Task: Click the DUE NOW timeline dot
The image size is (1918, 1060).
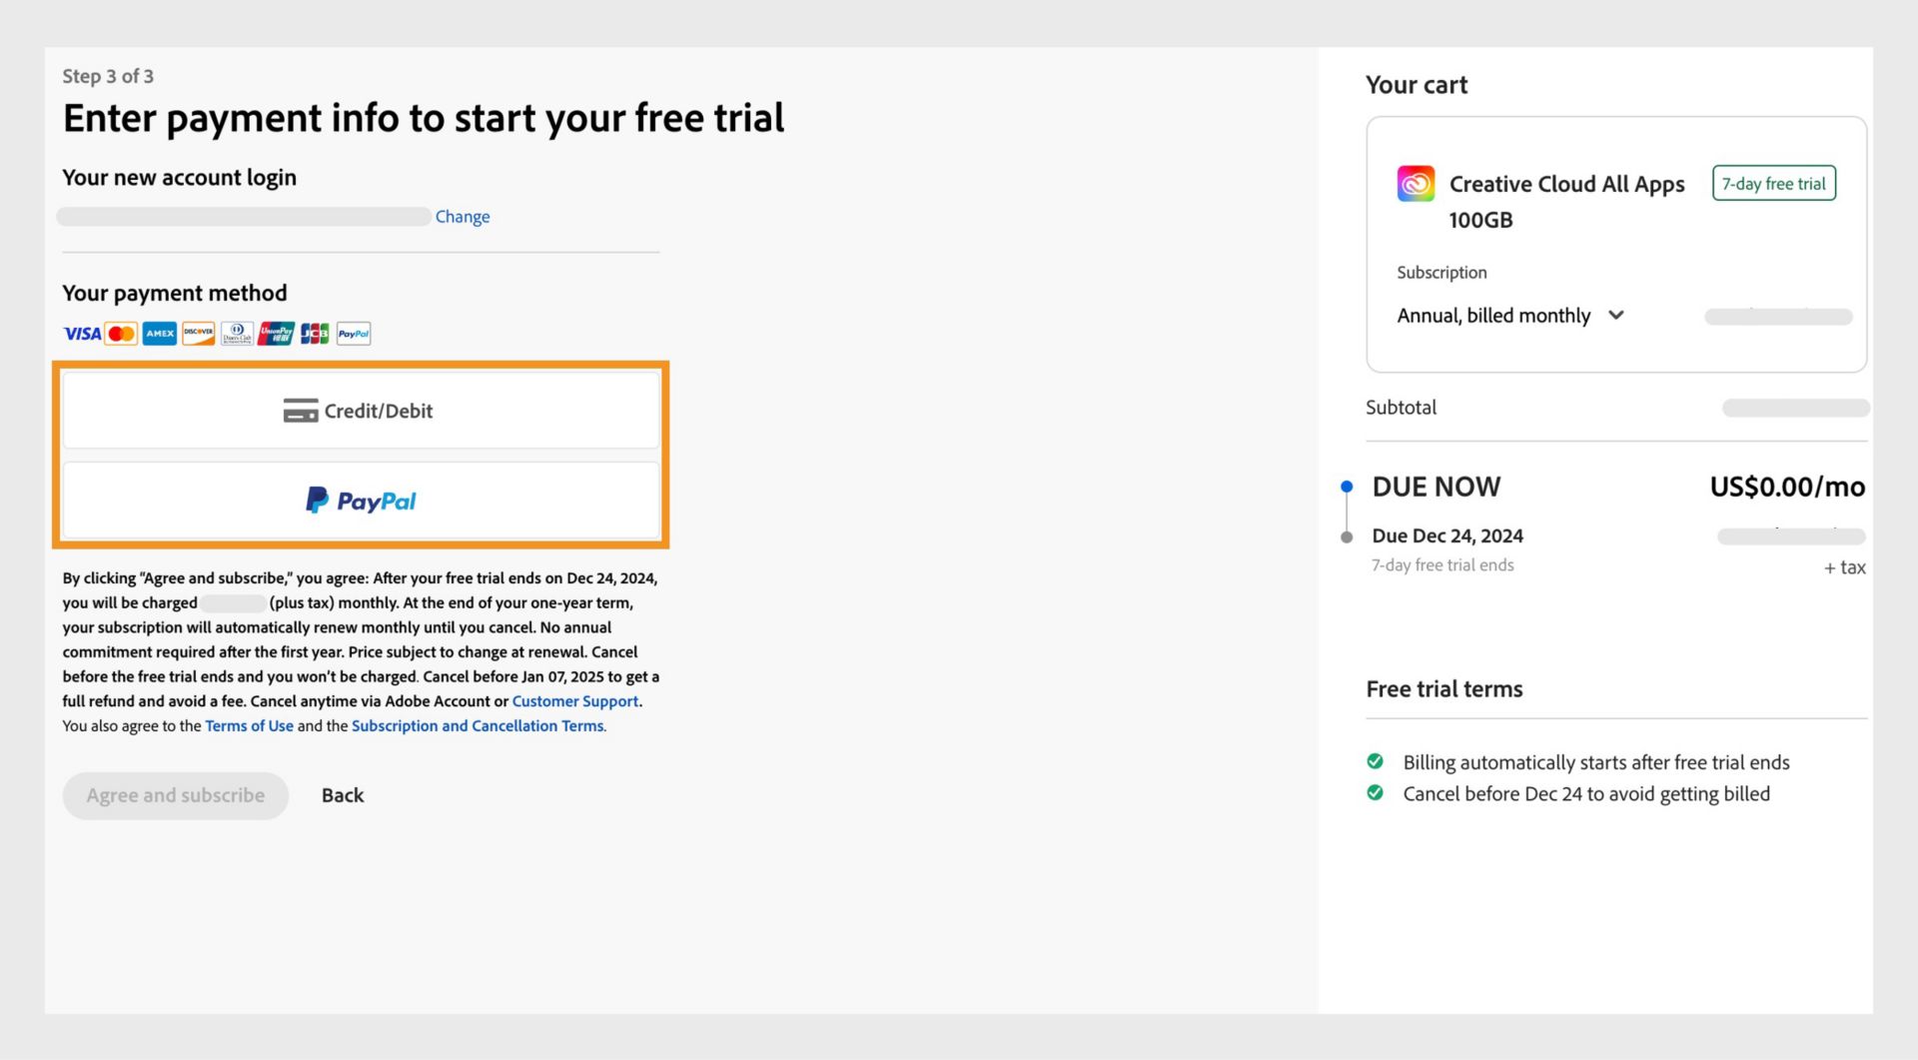Action: coord(1347,487)
